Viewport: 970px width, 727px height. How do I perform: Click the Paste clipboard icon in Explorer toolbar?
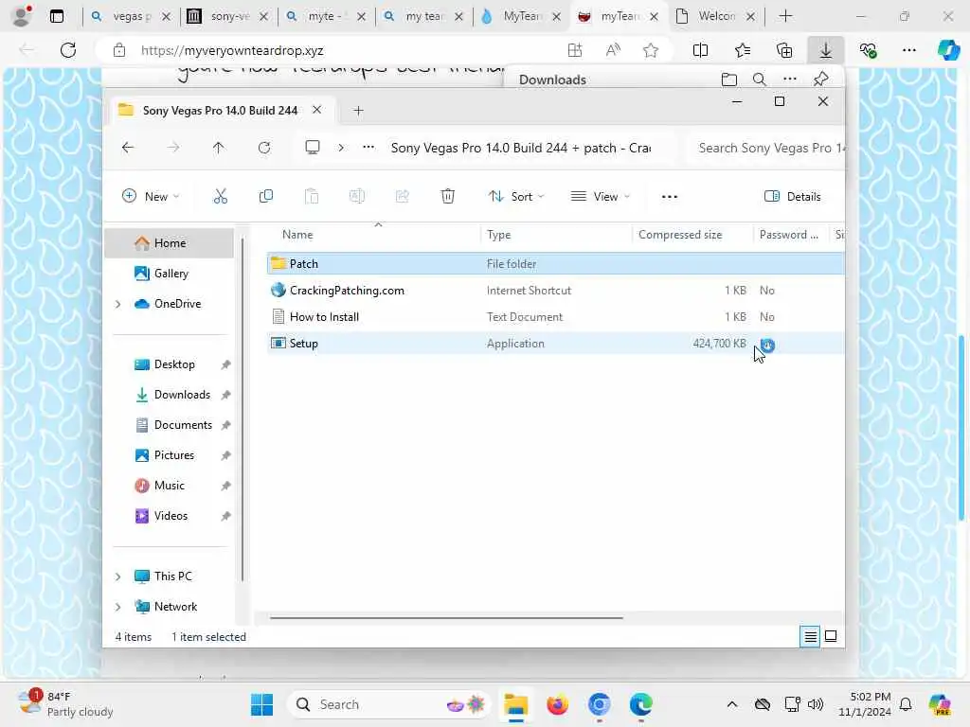[x=312, y=197]
